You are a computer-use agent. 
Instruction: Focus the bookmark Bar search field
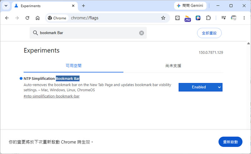point(88,33)
